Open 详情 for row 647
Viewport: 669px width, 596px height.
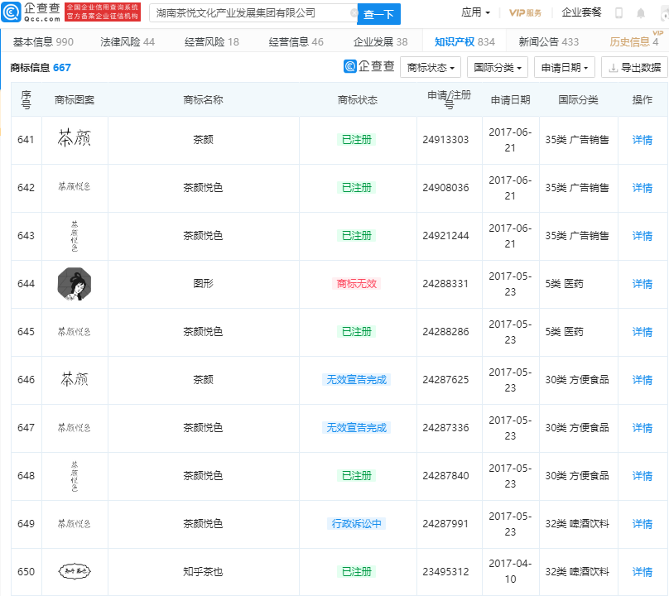point(643,428)
